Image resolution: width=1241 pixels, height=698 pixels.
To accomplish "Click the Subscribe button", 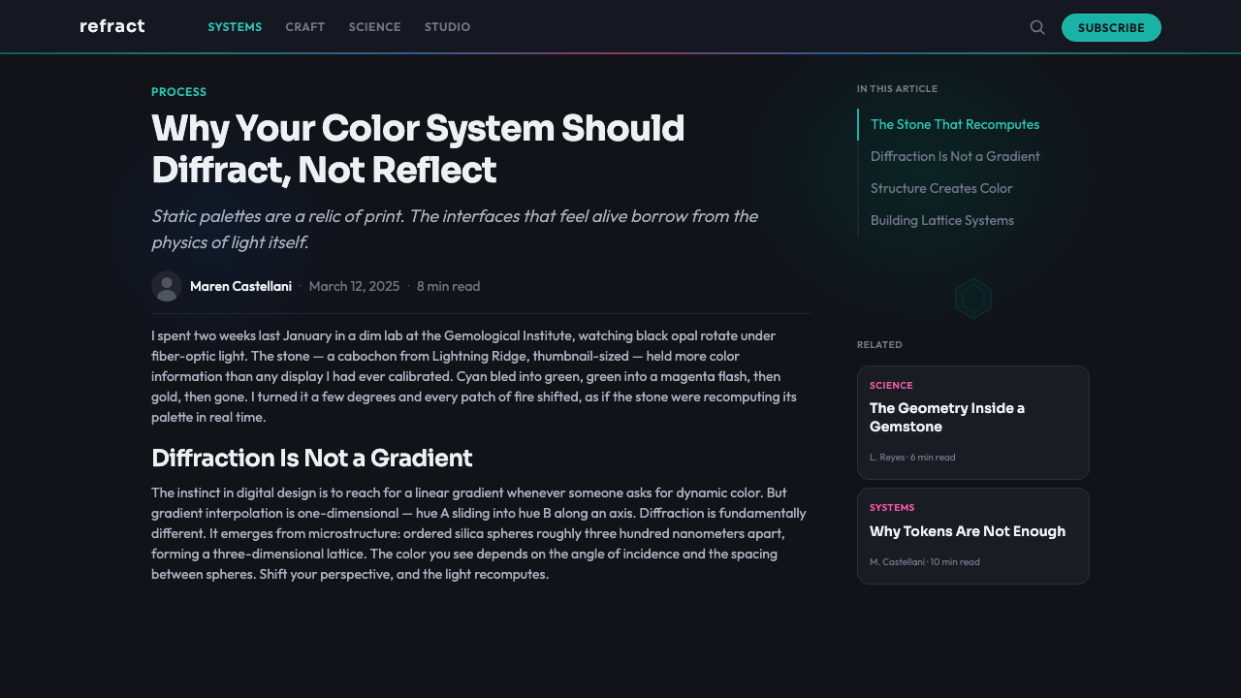I will (1111, 27).
